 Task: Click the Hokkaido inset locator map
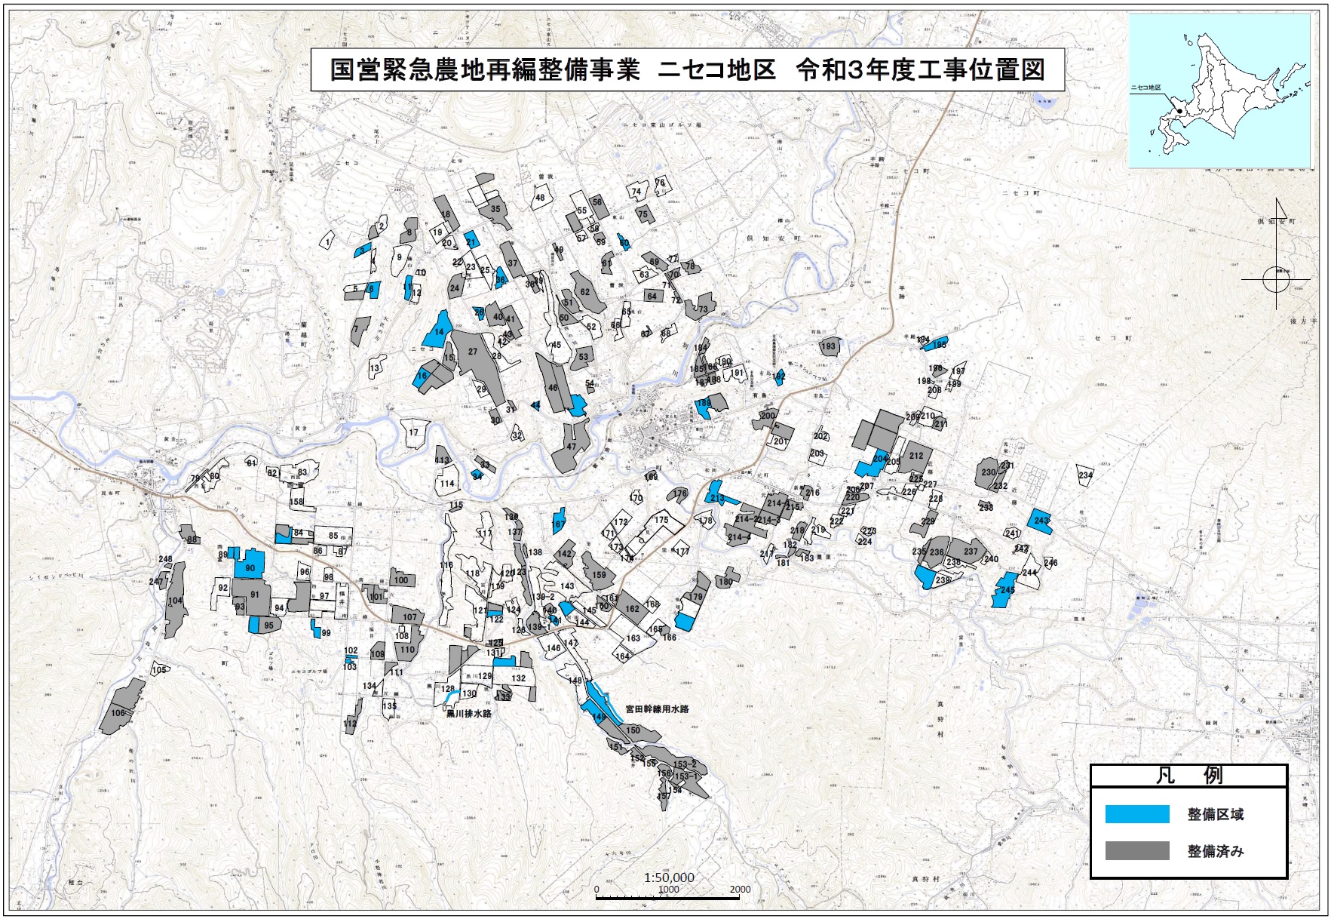coord(1219,91)
